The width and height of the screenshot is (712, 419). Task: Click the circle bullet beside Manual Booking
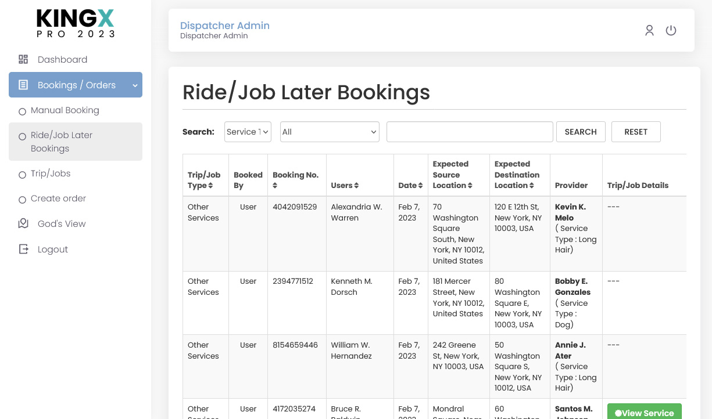(x=22, y=111)
